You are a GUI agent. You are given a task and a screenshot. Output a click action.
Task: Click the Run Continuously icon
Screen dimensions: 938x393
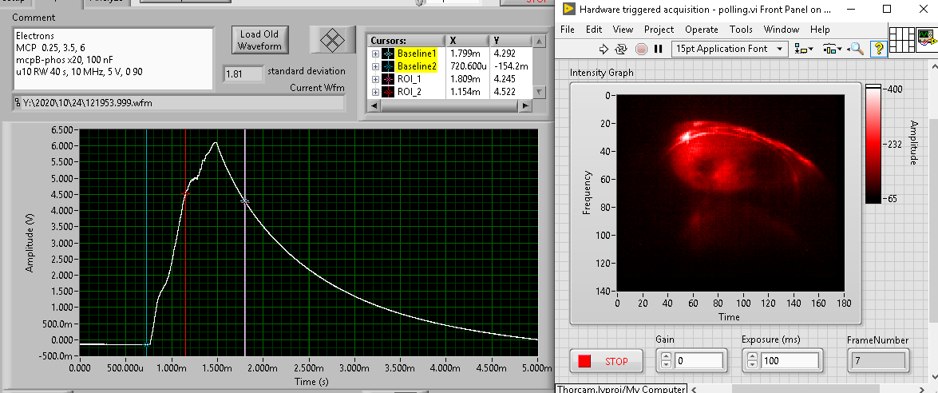(x=622, y=49)
